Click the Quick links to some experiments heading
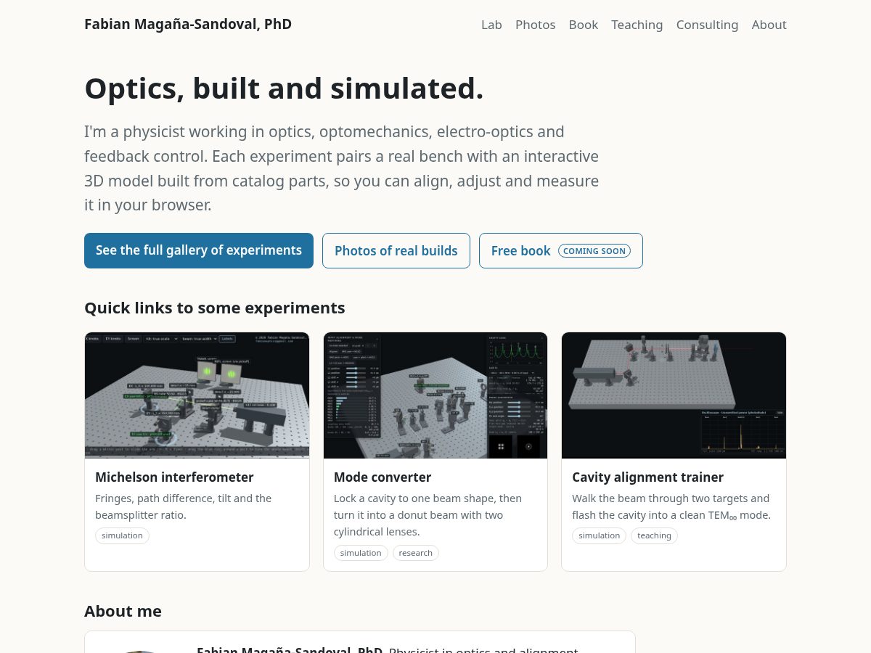Viewport: 871px width, 653px height. point(215,308)
